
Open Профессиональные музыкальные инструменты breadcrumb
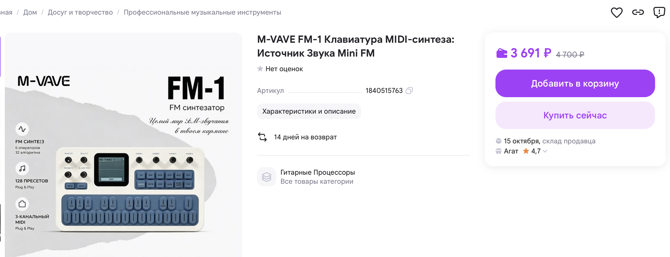202,12
